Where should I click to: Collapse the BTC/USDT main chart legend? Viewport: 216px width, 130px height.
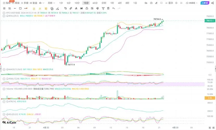[x=4, y=13]
